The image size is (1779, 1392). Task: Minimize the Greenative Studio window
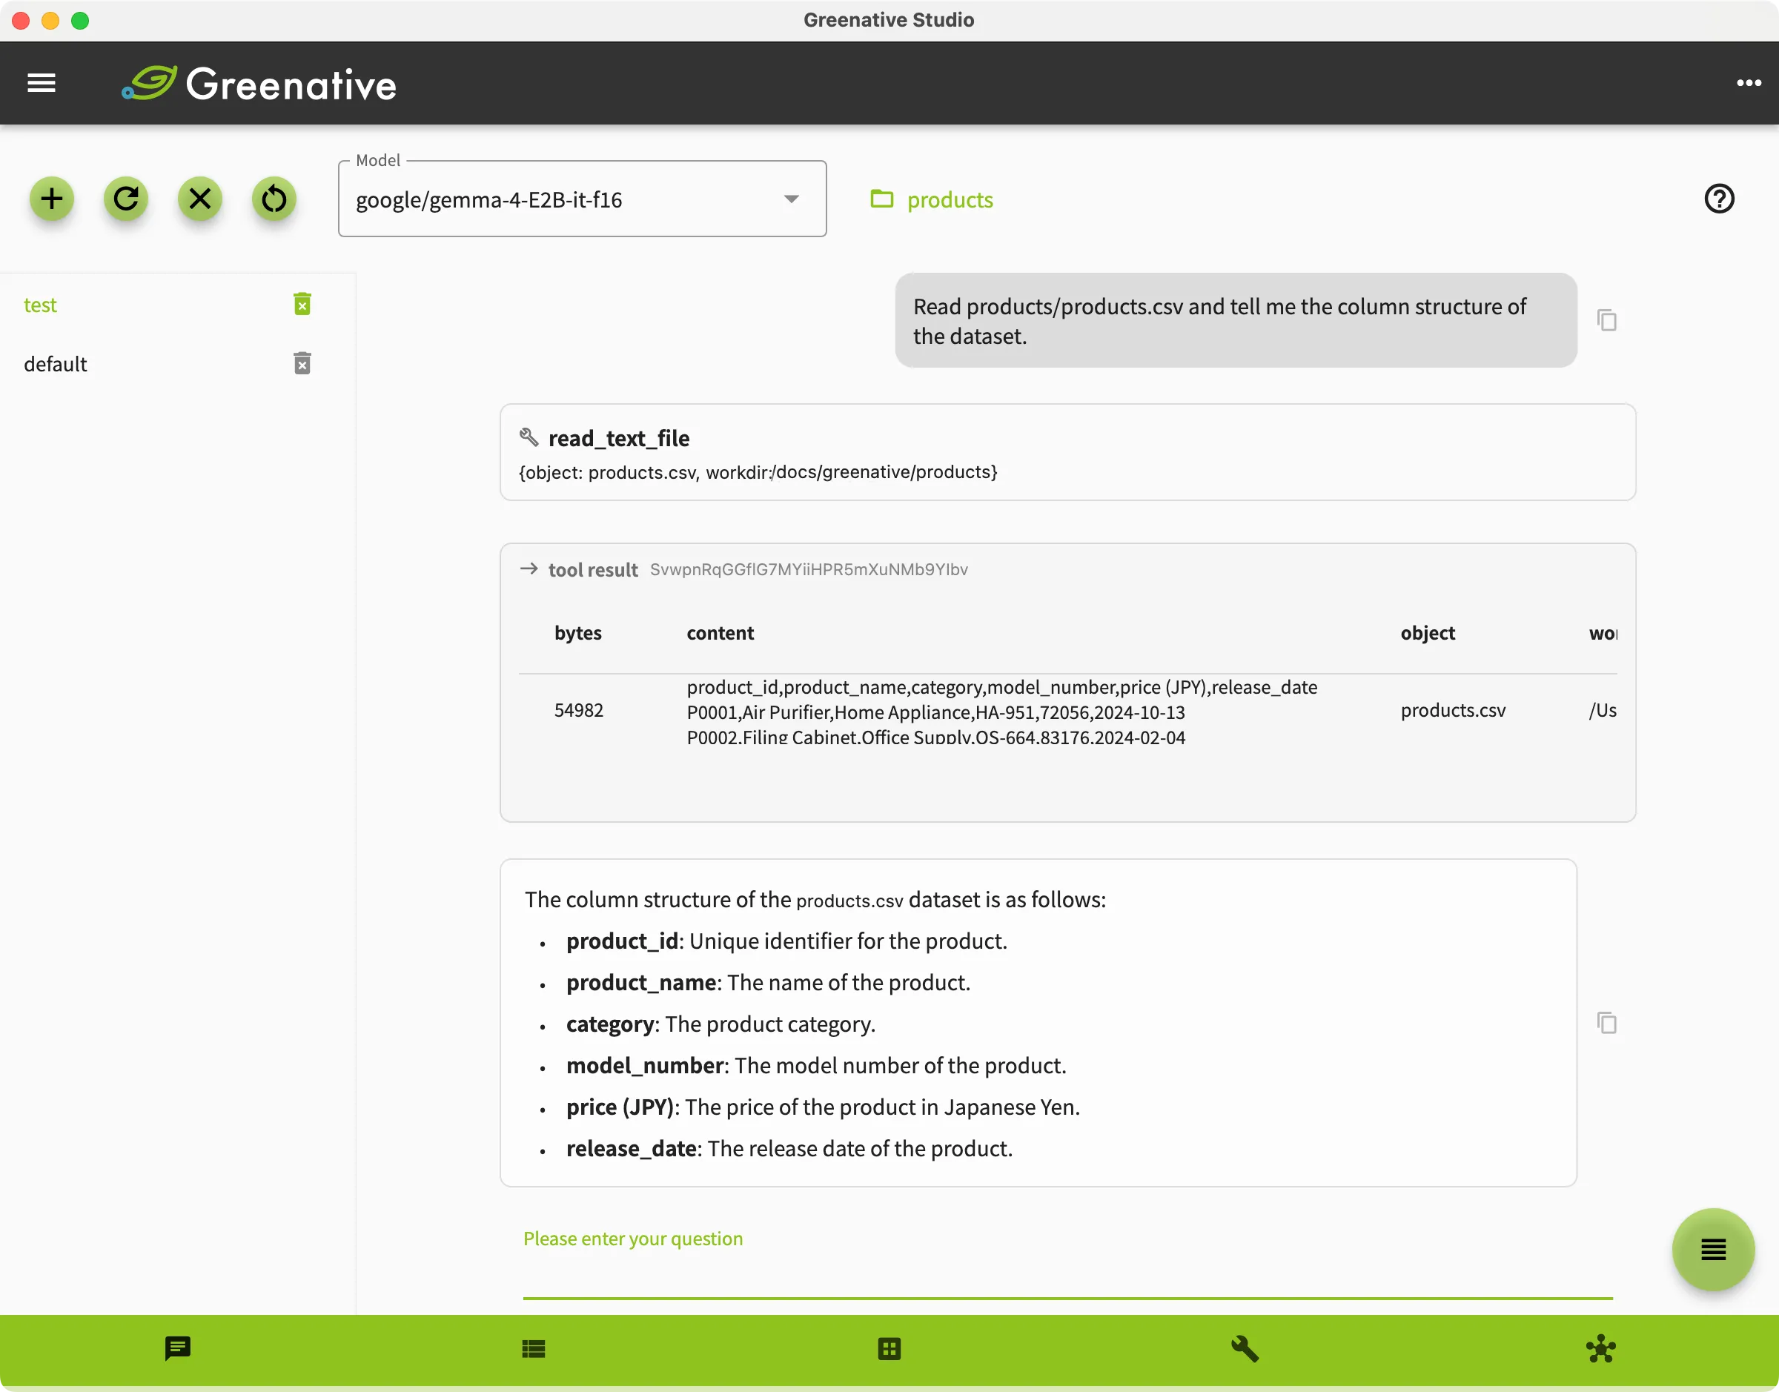[x=50, y=20]
